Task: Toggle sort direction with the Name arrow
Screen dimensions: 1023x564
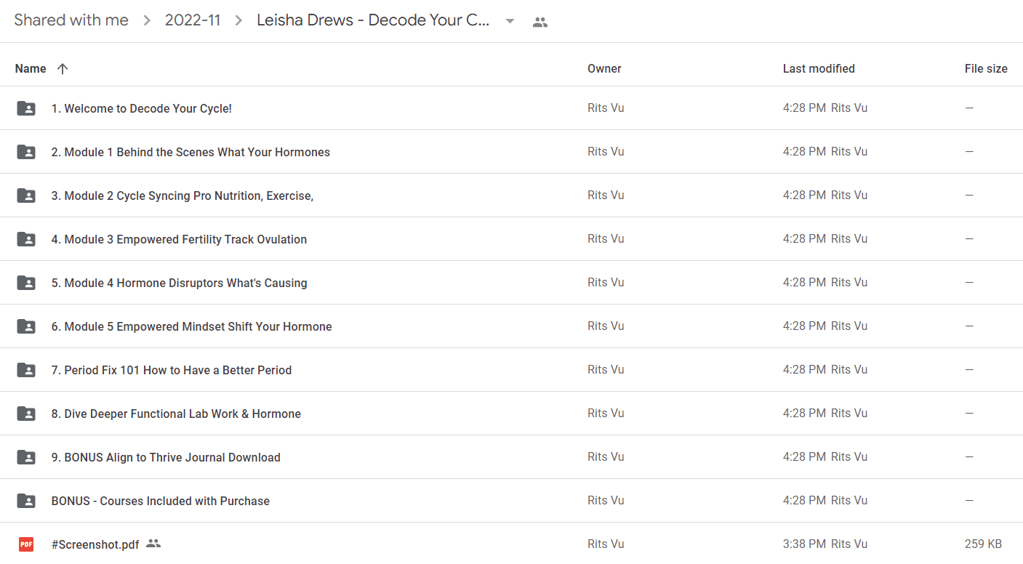Action: pyautogui.click(x=63, y=68)
